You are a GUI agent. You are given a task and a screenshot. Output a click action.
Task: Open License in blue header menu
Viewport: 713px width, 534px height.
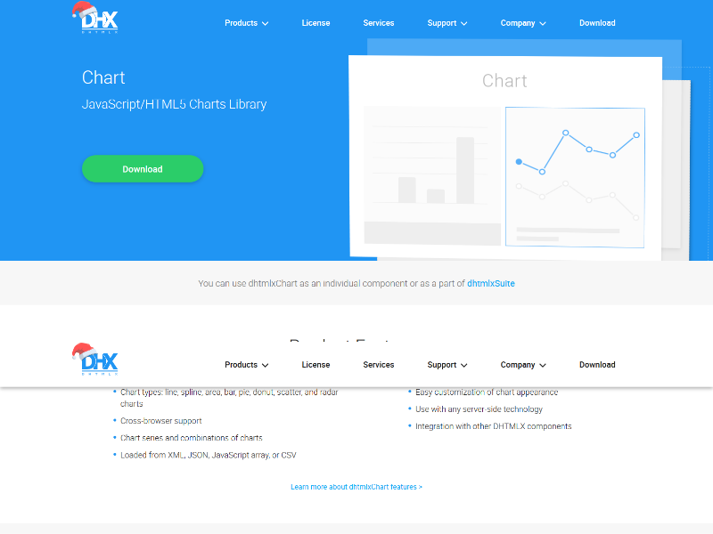316,23
